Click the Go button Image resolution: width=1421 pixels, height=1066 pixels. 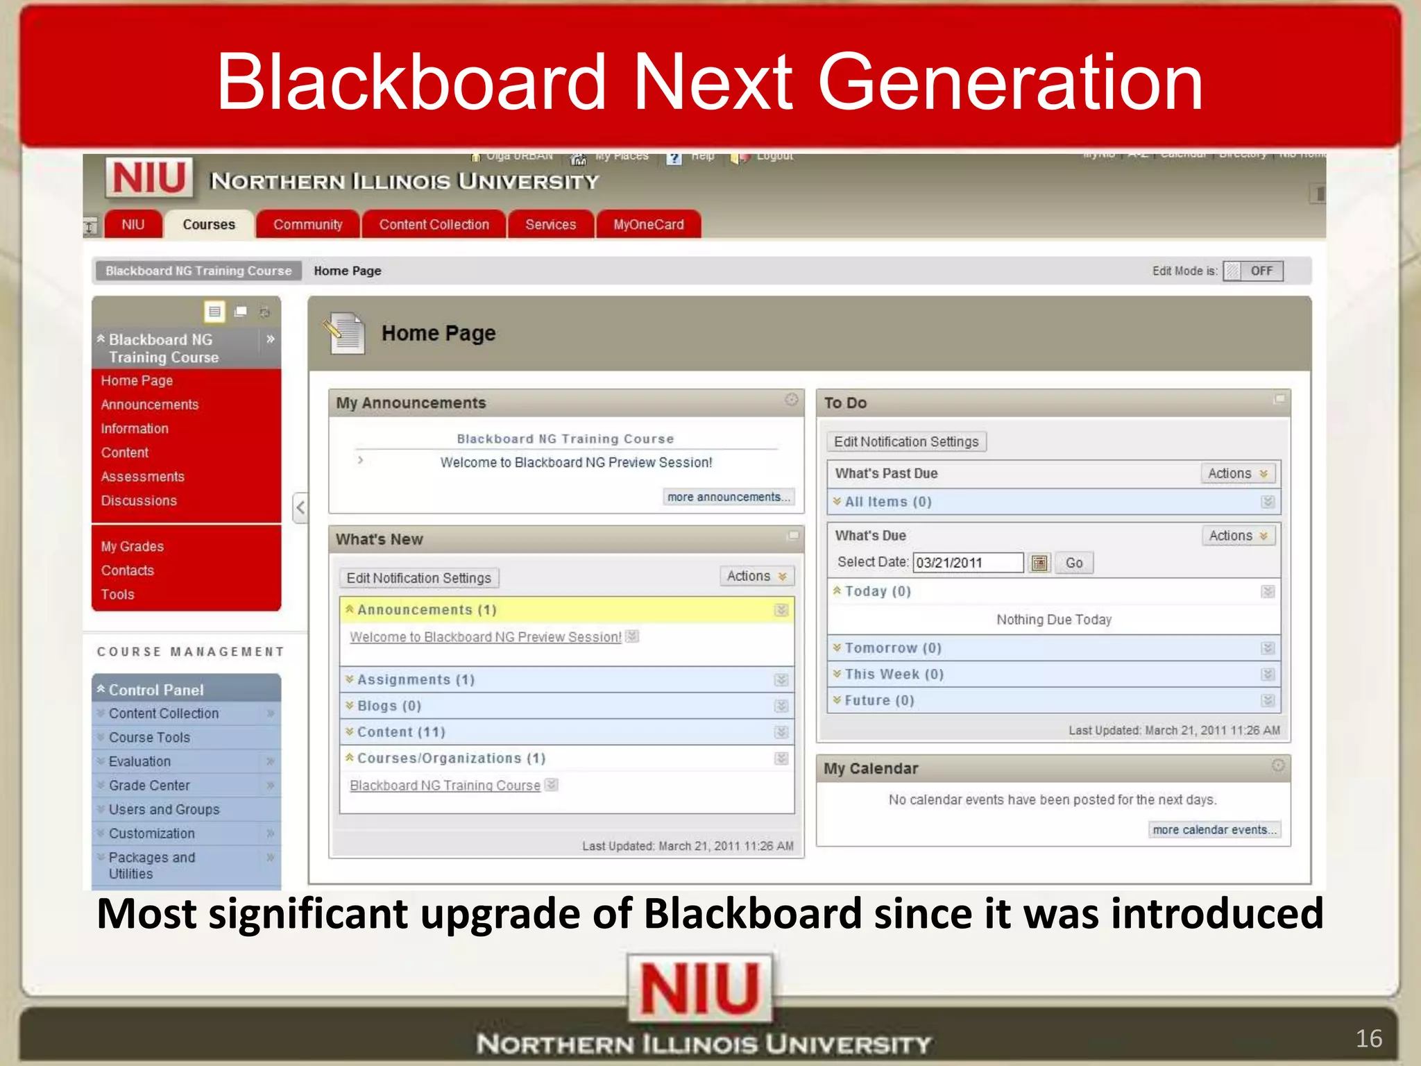[1074, 563]
